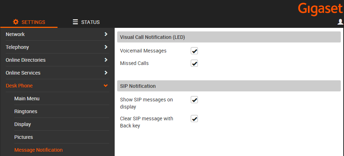
Task: Expand Network with its chevron arrow
Action: coord(106,34)
